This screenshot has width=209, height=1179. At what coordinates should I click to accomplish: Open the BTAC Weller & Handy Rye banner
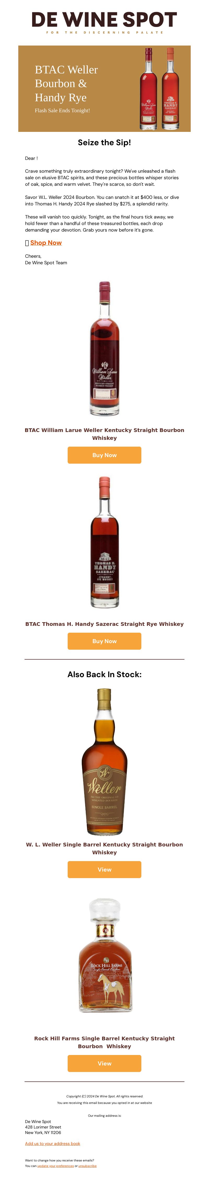[x=104, y=88]
